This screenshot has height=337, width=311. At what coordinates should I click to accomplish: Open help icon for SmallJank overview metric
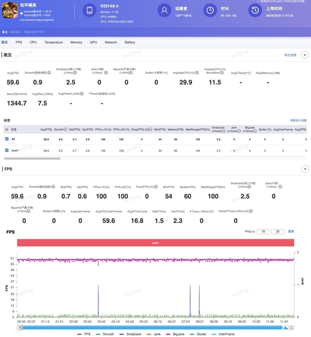[x=75, y=72]
